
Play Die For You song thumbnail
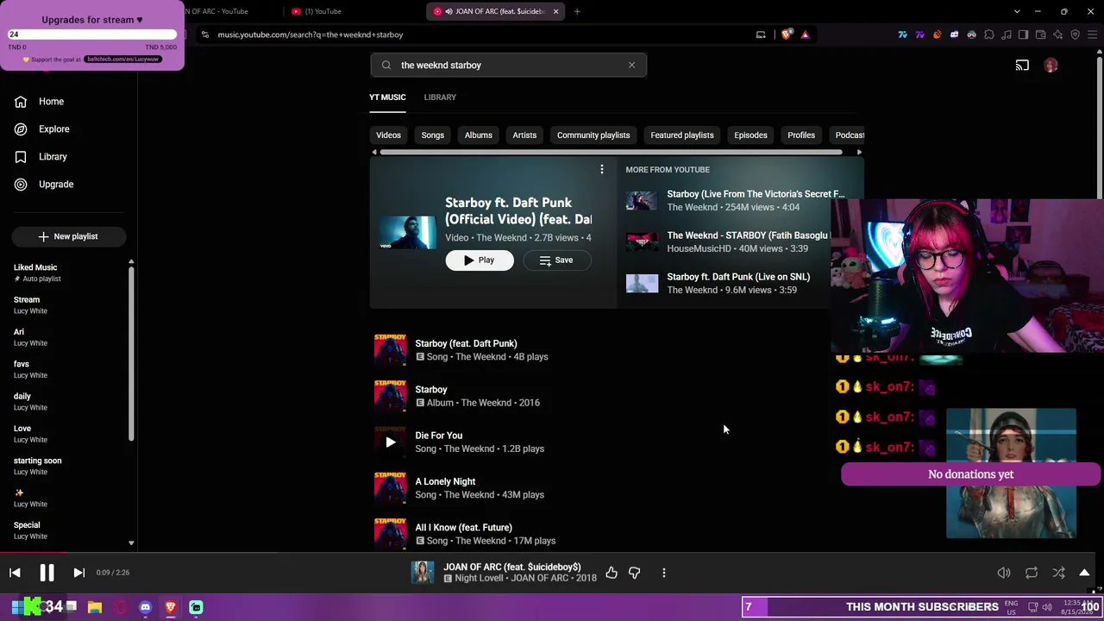point(390,442)
